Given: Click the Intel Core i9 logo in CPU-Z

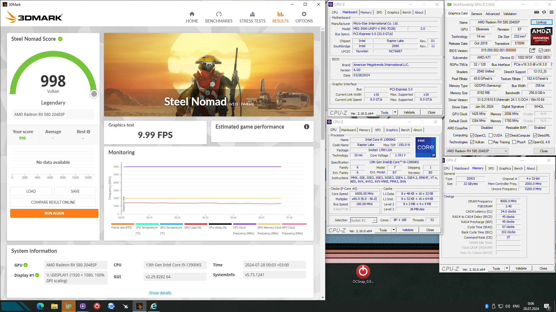Looking at the screenshot, I should [x=425, y=147].
